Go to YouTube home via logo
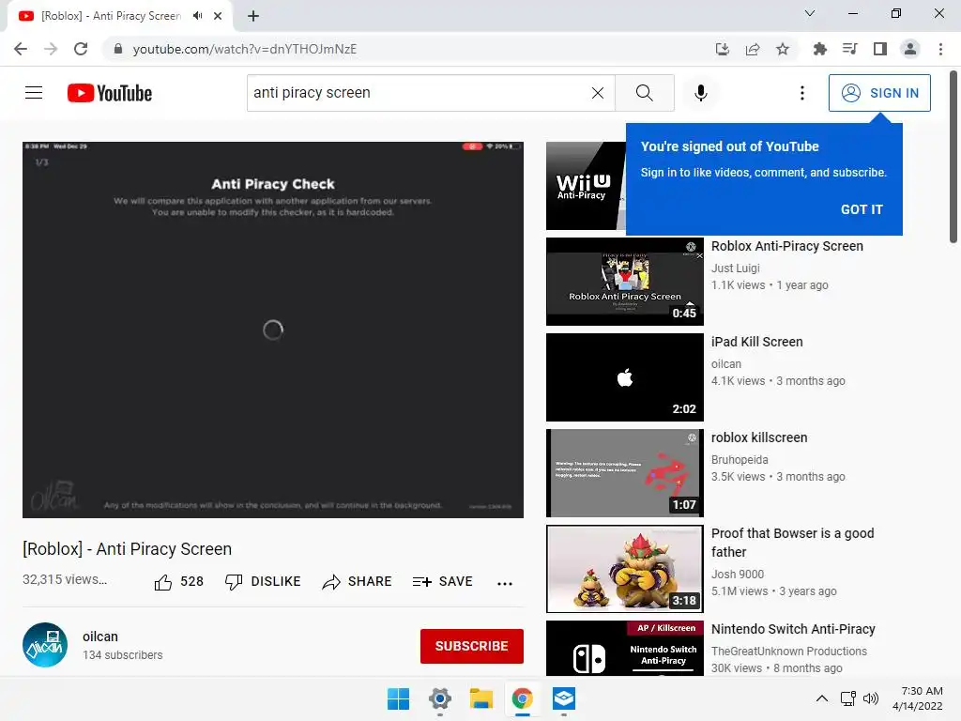This screenshot has width=961, height=721. tap(110, 93)
